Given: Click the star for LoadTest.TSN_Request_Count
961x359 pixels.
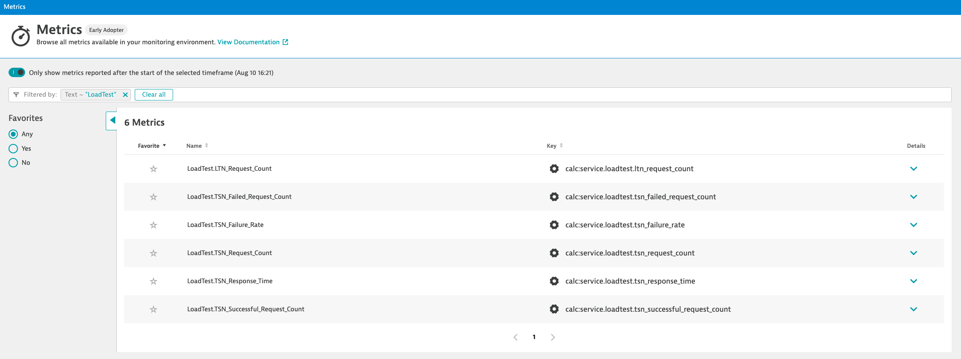Looking at the screenshot, I should [153, 253].
